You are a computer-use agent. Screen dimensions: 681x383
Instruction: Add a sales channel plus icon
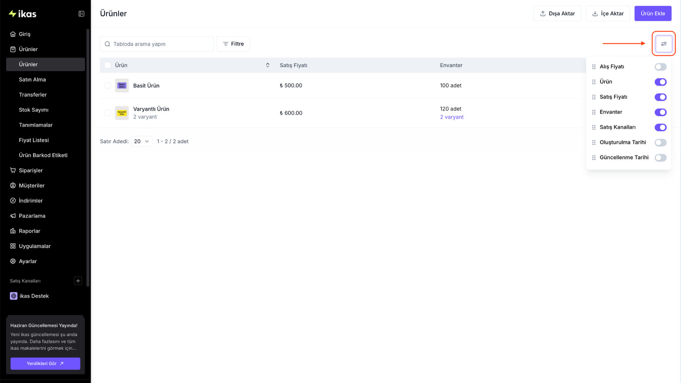coord(78,281)
